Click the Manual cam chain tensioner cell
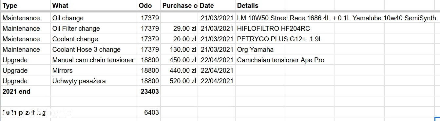The height and width of the screenshot is (121, 440). (94, 60)
